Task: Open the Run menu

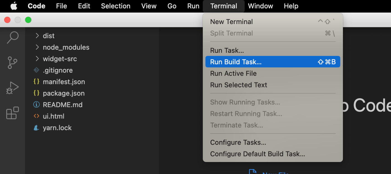Action: coord(193,6)
